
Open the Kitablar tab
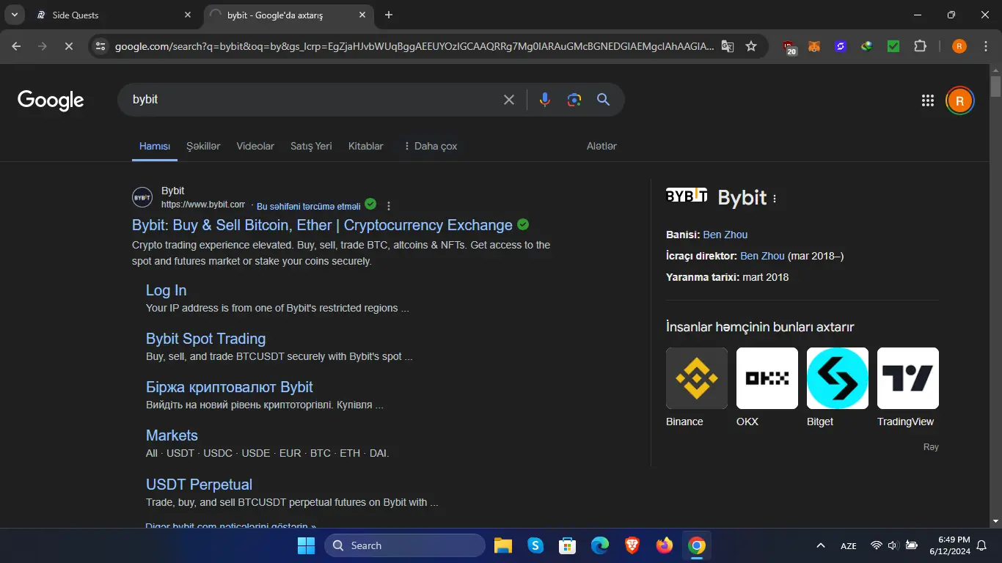click(x=366, y=146)
